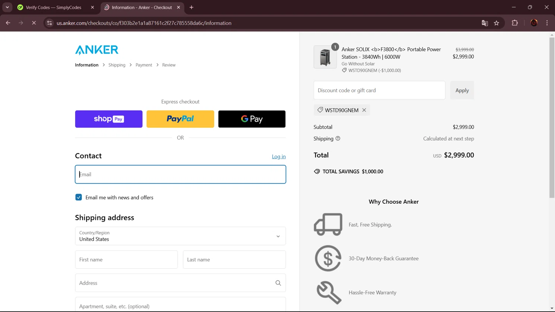Viewport: 555px width, 312px height.
Task: Open the tab search dropdown arrow
Action: 7,7
